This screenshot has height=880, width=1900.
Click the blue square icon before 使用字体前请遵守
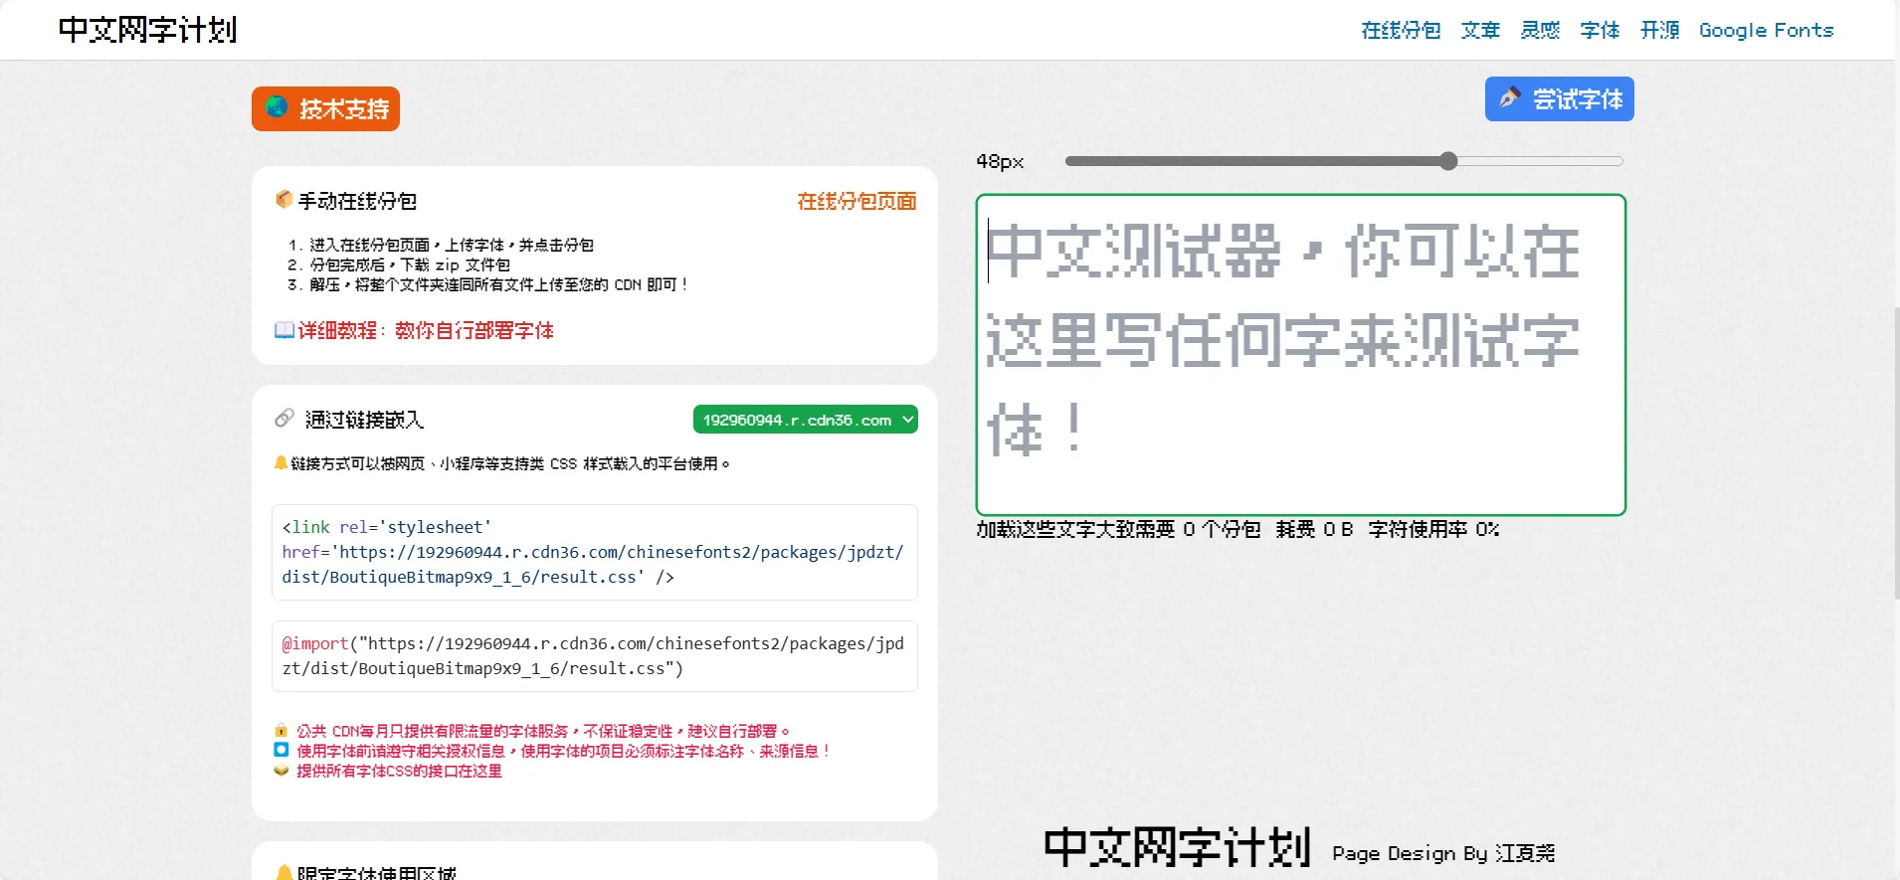point(282,750)
